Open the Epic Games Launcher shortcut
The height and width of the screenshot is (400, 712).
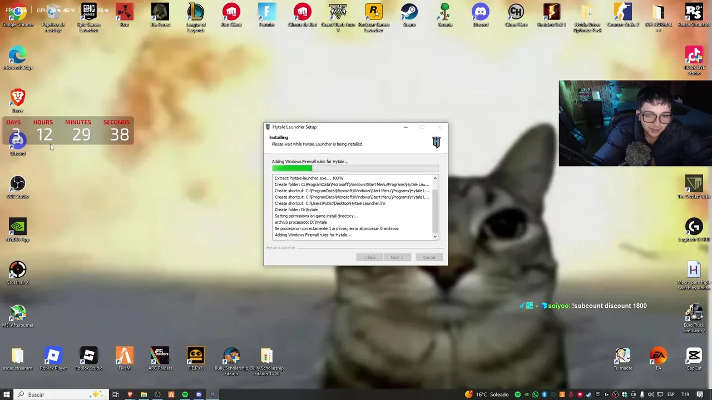pyautogui.click(x=89, y=18)
